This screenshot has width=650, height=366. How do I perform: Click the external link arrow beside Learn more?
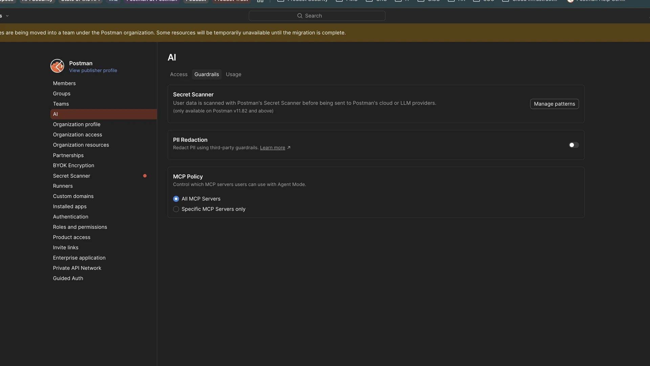pyautogui.click(x=289, y=147)
